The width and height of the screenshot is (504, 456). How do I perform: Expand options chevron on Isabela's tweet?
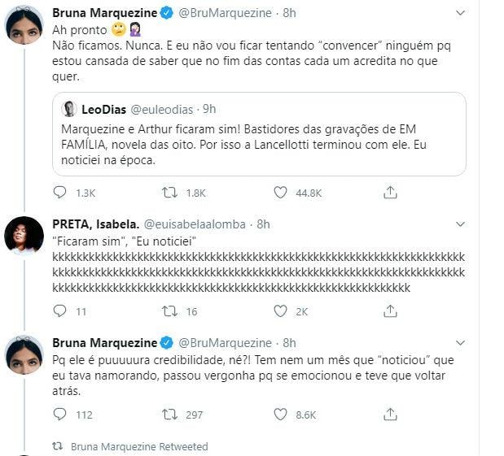[x=461, y=224]
